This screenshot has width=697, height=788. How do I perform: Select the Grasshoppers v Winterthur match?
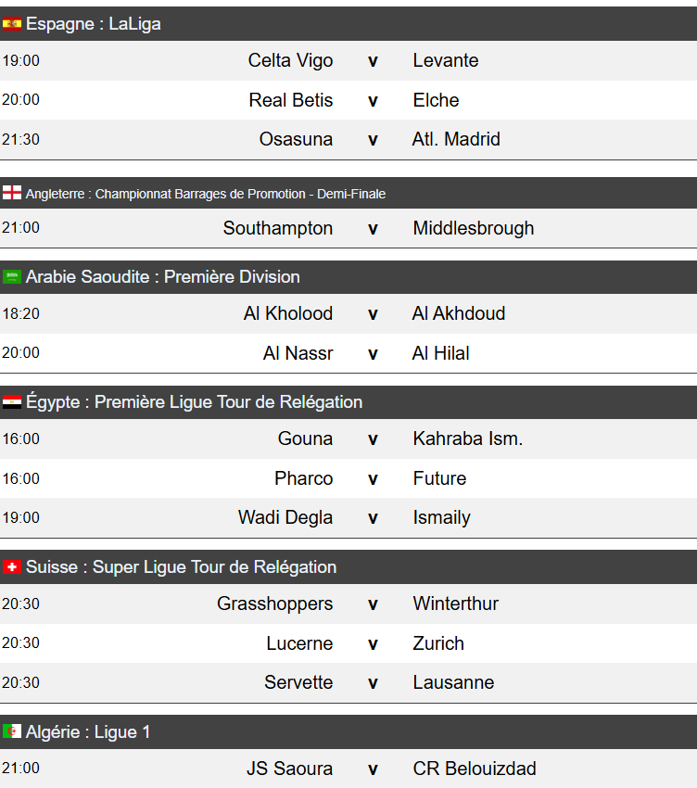(x=348, y=604)
